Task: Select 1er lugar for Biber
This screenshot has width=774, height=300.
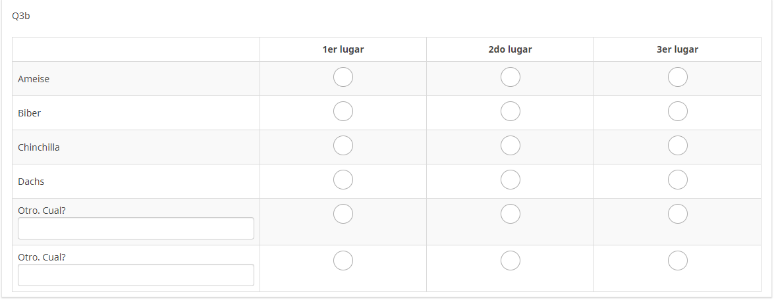Action: (343, 112)
